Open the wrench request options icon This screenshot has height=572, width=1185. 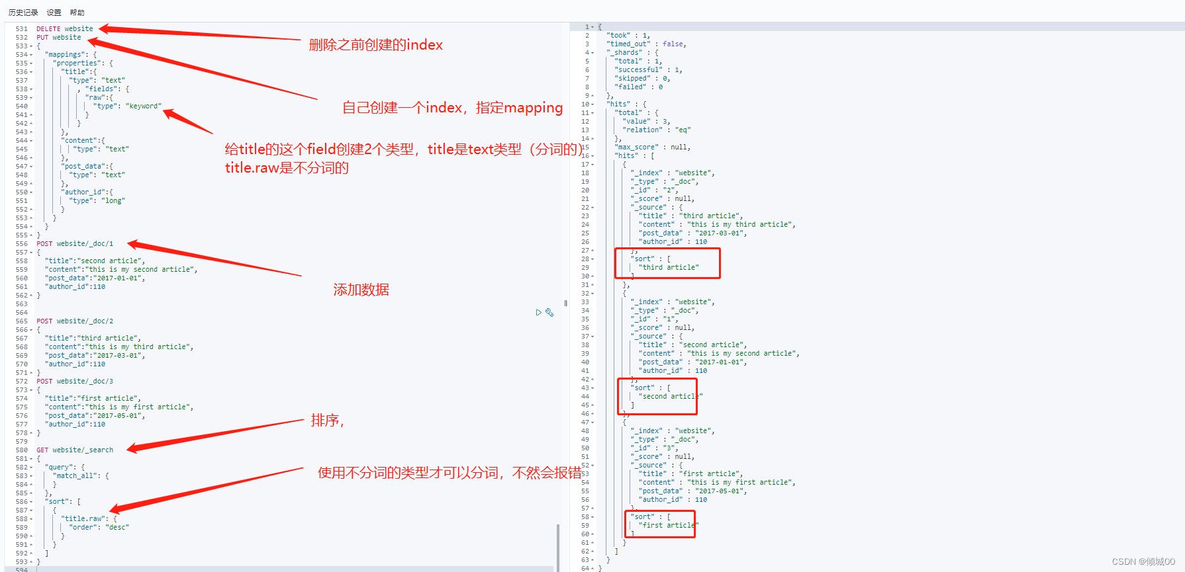[549, 312]
